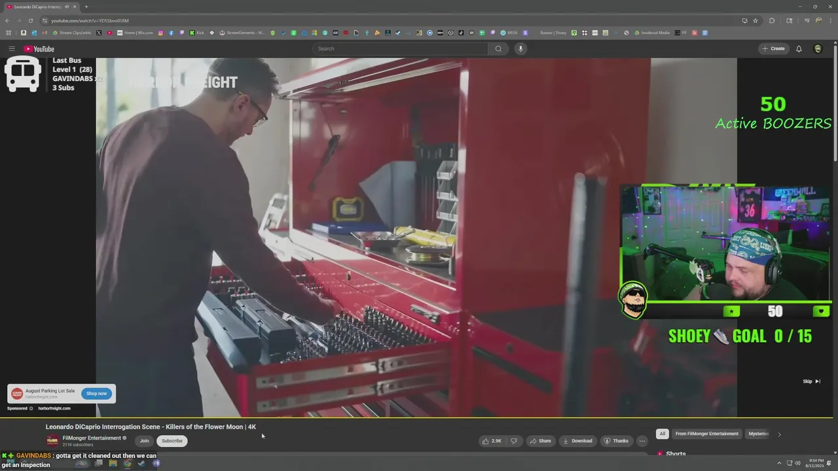Screen dimensions: 838x471
Task: Open StreamElements bookmark
Action: 242,33
